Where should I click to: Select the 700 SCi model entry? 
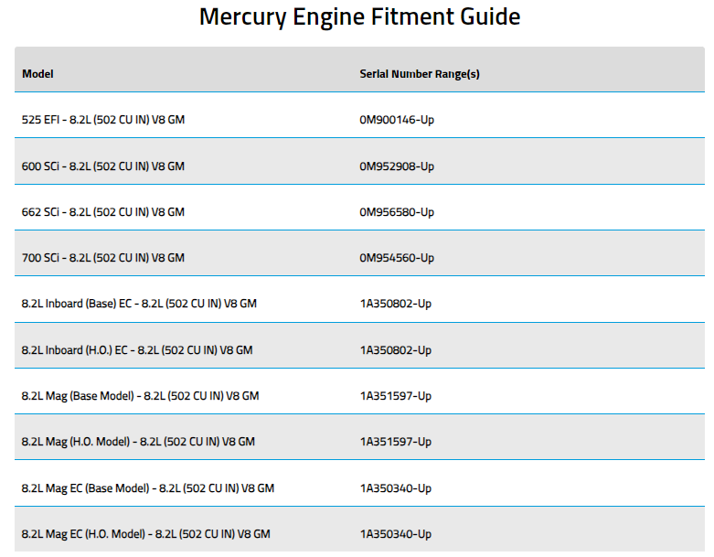[103, 258]
